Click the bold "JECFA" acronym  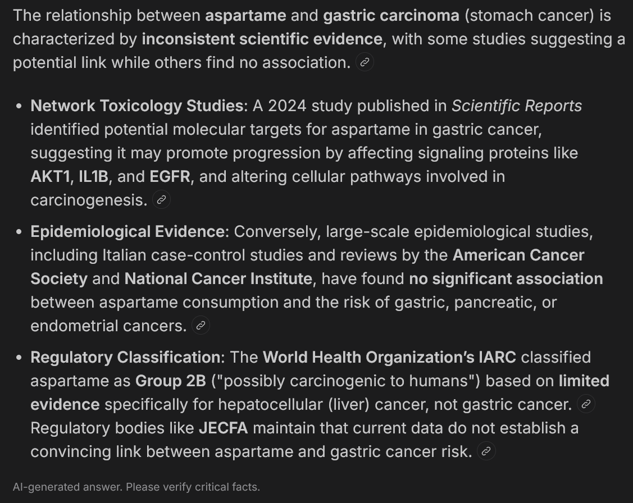(223, 428)
